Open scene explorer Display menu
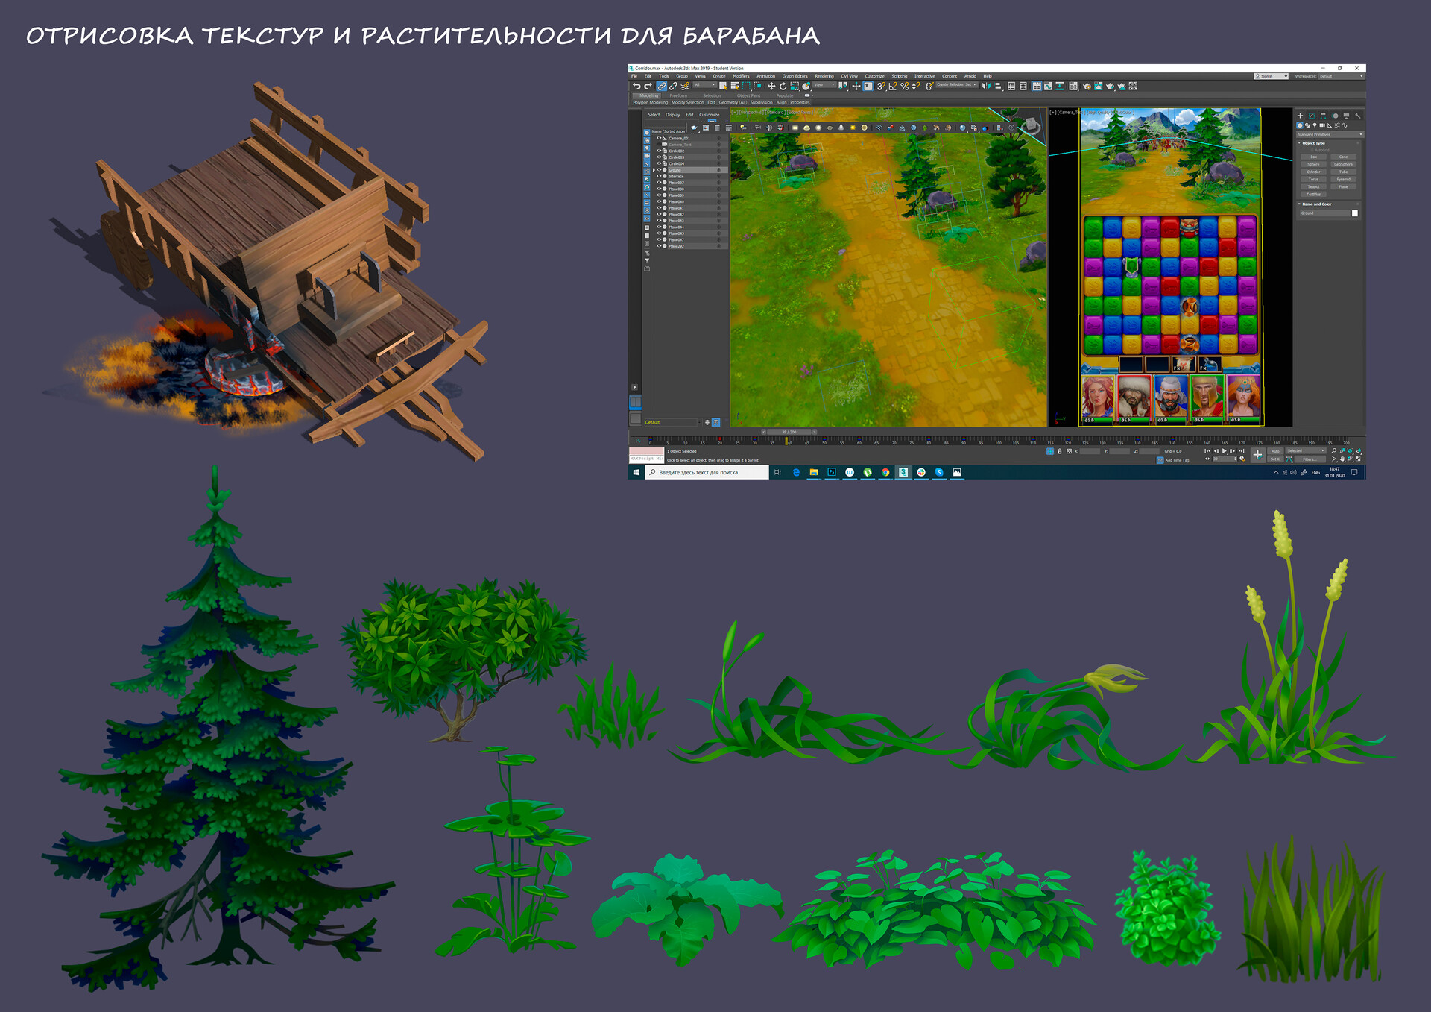Image resolution: width=1431 pixels, height=1012 pixels. (672, 115)
